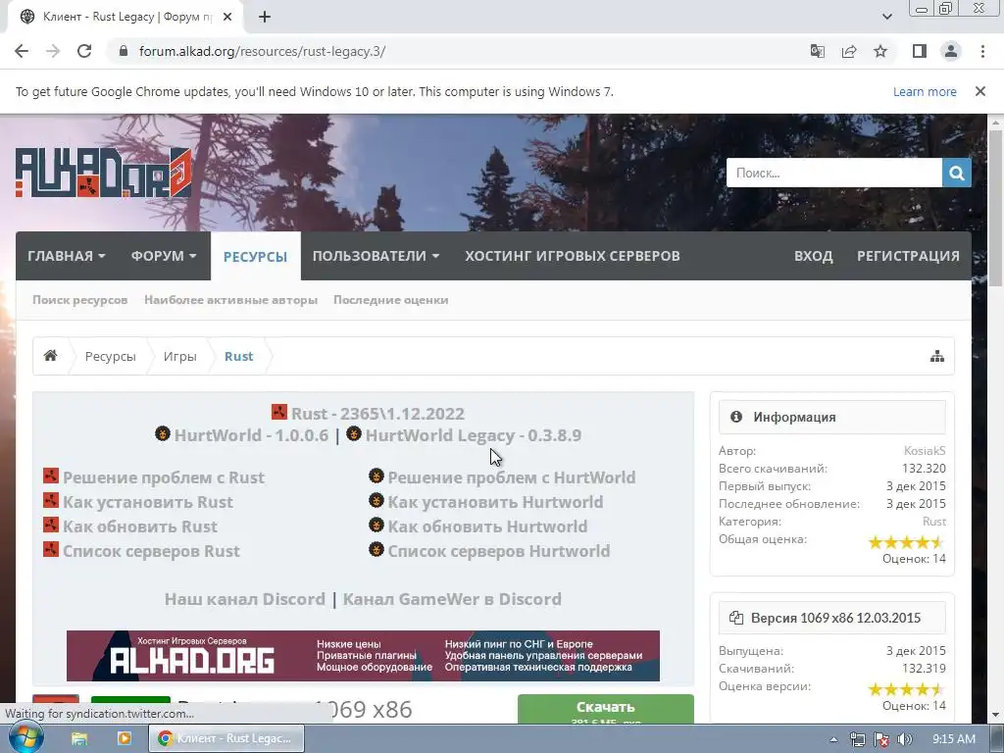Click the Версия 1069 x86 heading icon
Viewport: 1004px width, 753px height.
(736, 618)
